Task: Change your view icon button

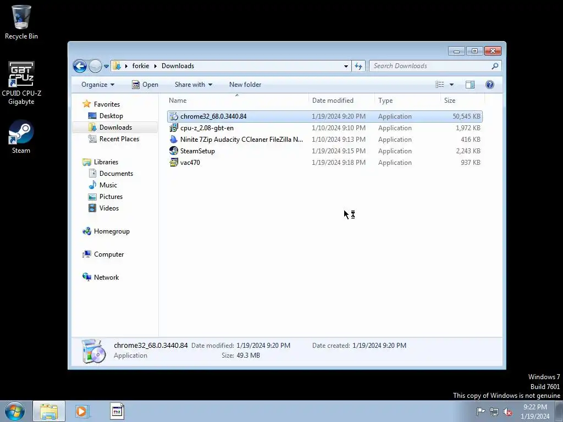Action: tap(440, 85)
